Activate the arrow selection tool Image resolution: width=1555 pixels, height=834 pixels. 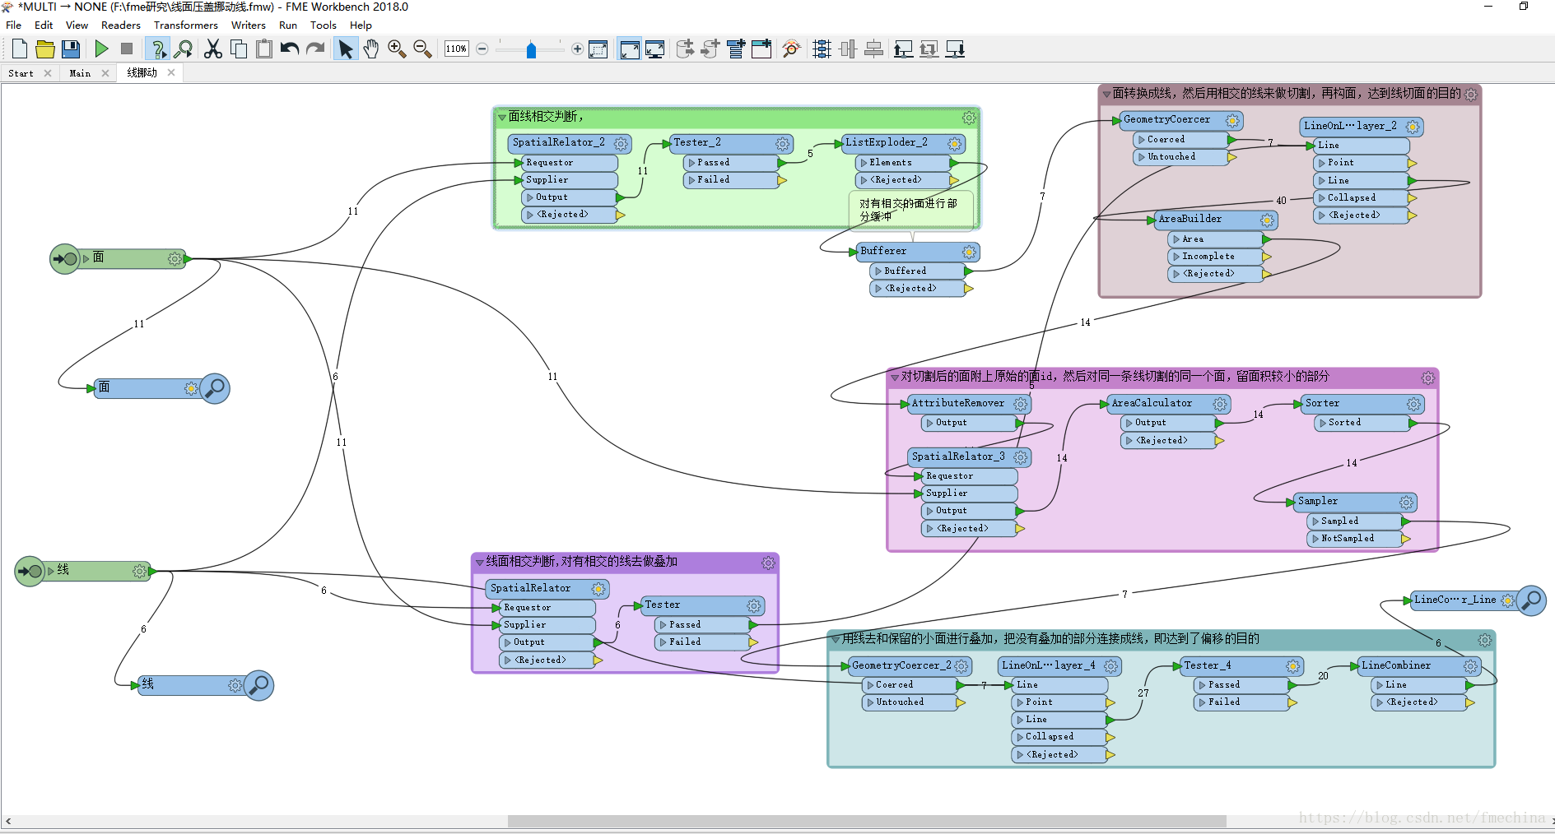[346, 49]
